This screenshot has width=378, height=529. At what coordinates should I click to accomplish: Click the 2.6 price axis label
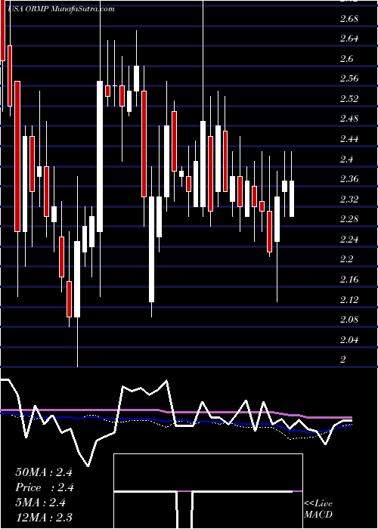[346, 59]
